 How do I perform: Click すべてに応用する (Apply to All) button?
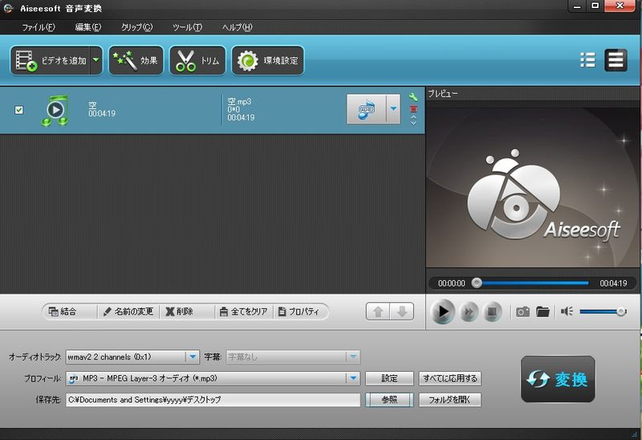(x=450, y=378)
